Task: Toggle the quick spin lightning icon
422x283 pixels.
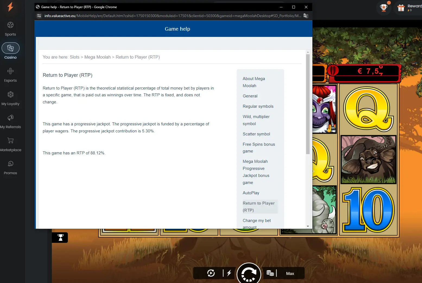Action: (229, 273)
